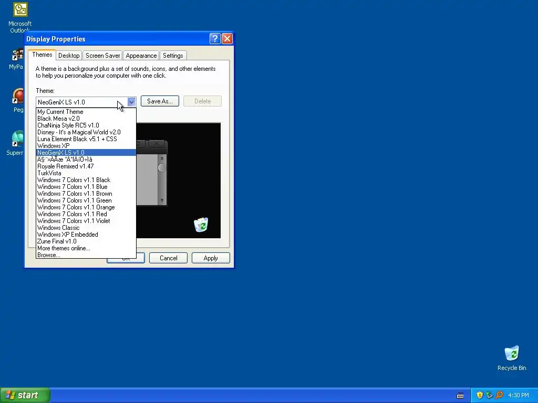Select Luna Element Black v5.1 + CSS
Image resolution: width=538 pixels, height=403 pixels.
tap(86, 139)
